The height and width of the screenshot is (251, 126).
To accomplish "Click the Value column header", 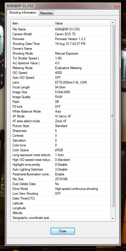I will [82, 23].
